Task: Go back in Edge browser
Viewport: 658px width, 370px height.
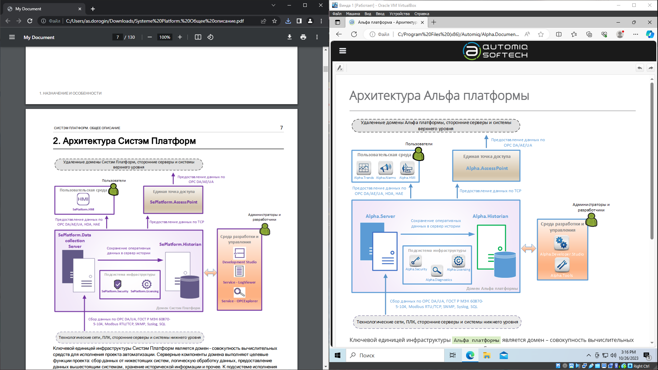Action: (x=339, y=34)
